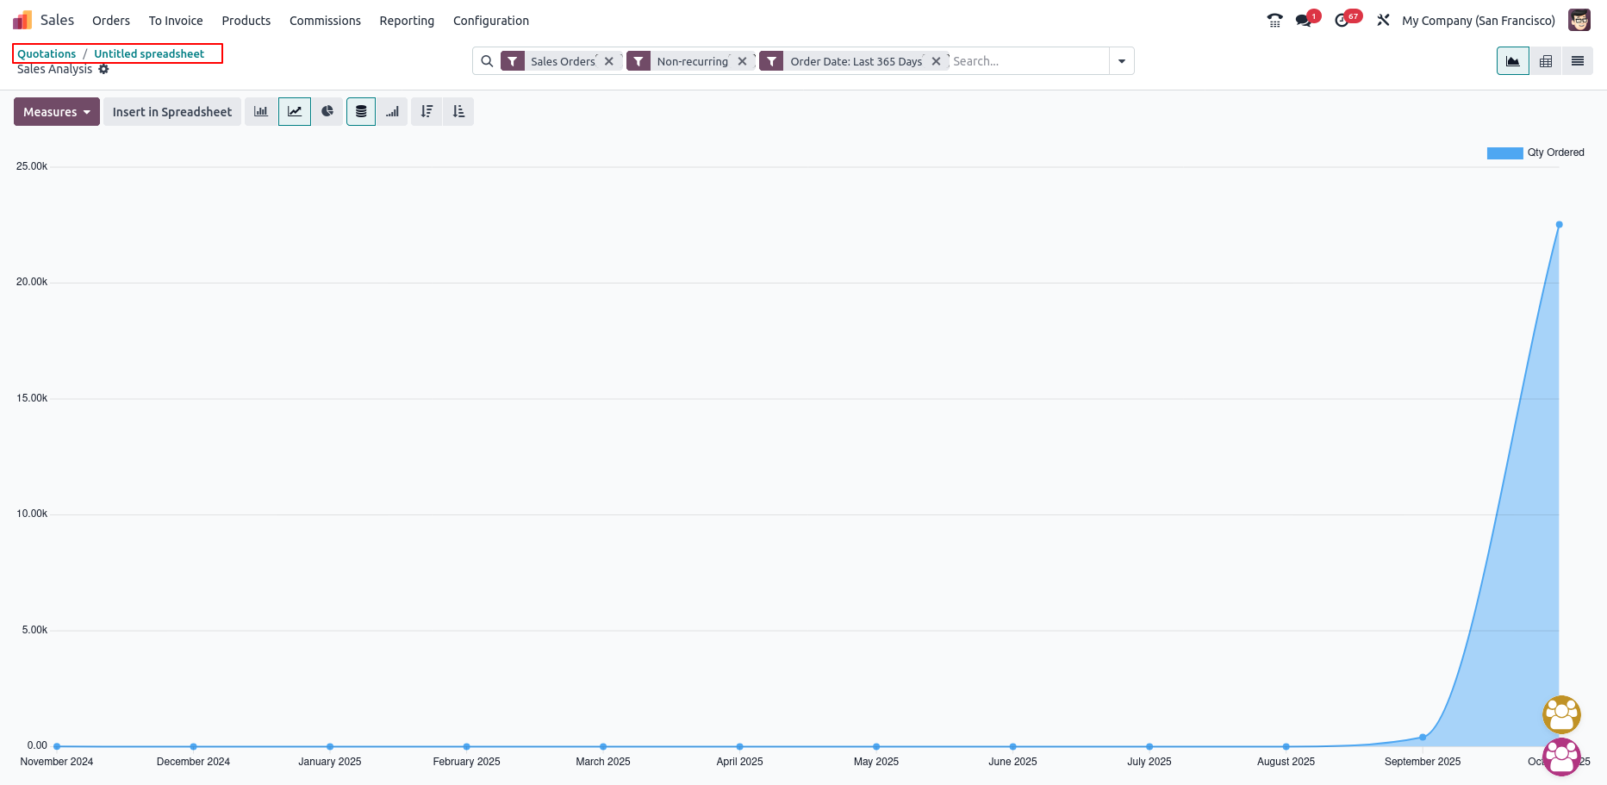Open the VoIP phone dialer icon
1607x785 pixels.
click(1274, 21)
